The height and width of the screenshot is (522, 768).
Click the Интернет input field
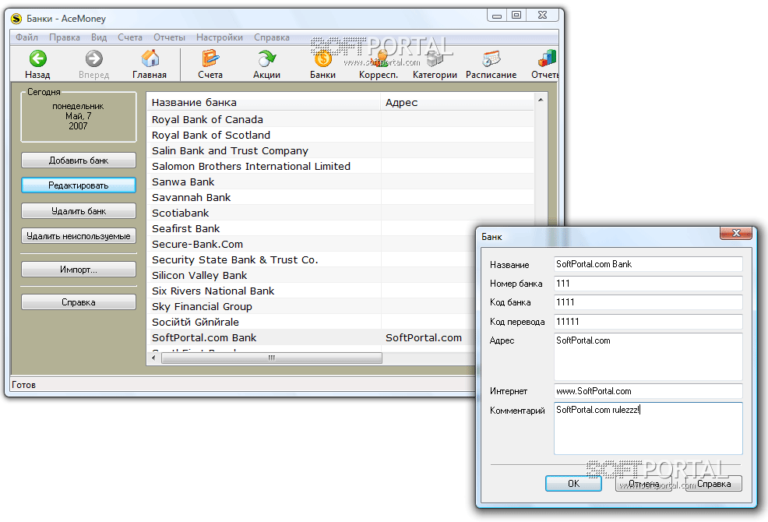(x=649, y=391)
